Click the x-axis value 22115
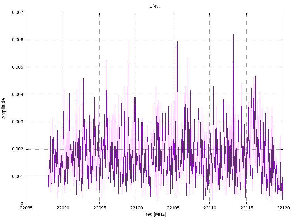 click(247, 208)
